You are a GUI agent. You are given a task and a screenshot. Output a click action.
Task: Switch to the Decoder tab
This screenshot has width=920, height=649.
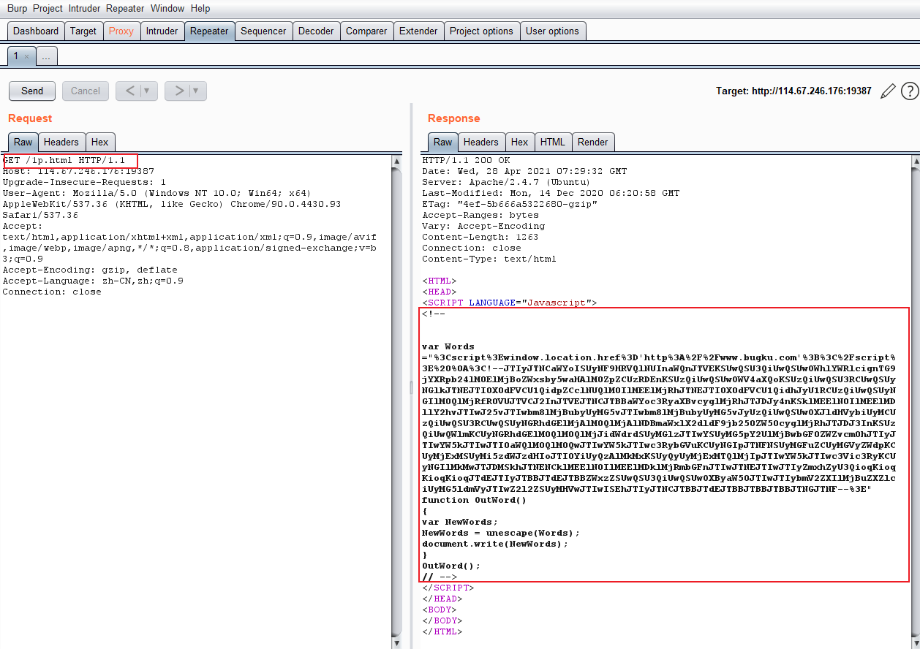(x=316, y=31)
